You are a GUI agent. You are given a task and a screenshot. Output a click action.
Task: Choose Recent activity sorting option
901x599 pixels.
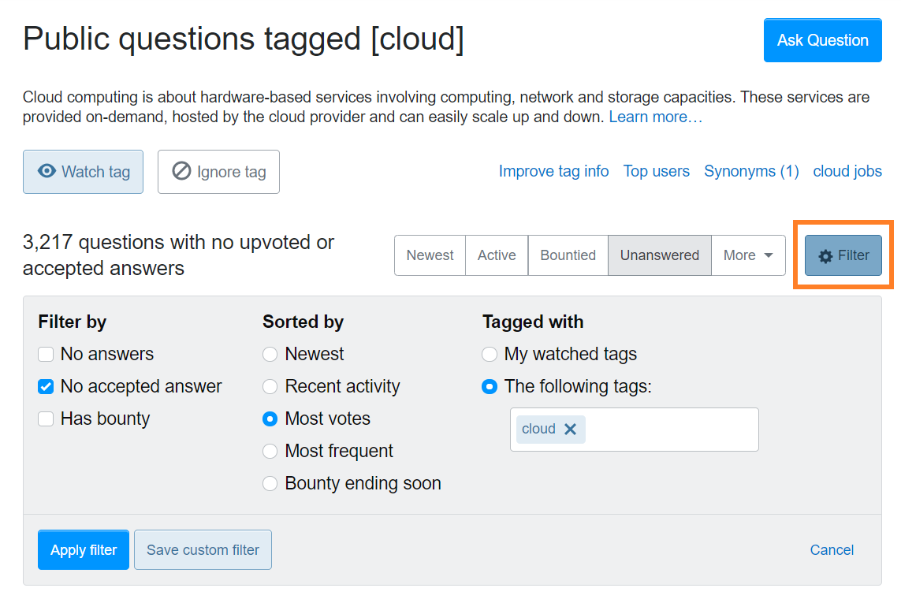click(x=270, y=387)
